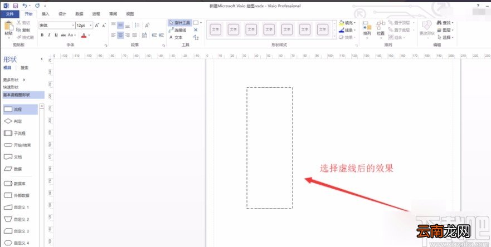Viewport: 491px width, 247px height.
Task: Toggle align bottom in paragraph group
Action: (x=128, y=25)
